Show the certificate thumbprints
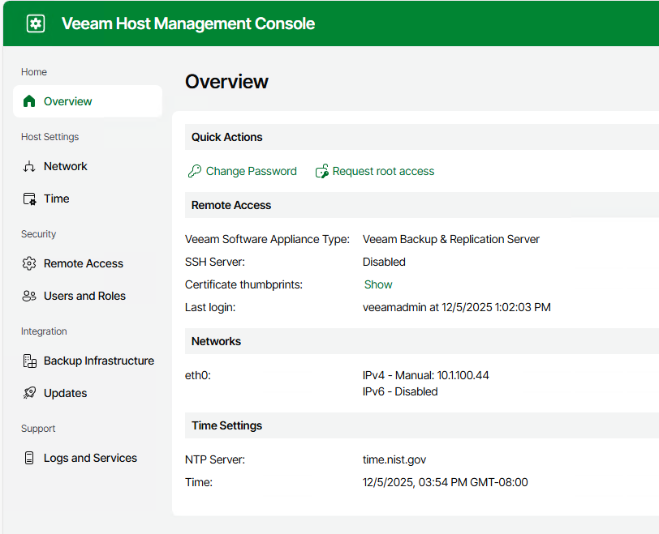Screen dimensions: 659x534 tap(378, 284)
